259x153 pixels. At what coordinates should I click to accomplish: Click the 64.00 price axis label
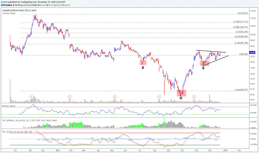tap(253, 84)
